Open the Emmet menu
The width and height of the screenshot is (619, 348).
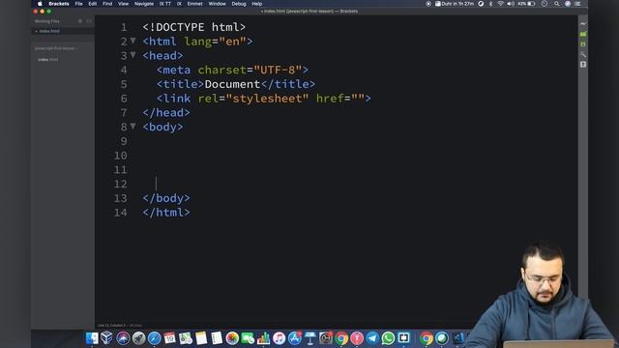coord(194,4)
